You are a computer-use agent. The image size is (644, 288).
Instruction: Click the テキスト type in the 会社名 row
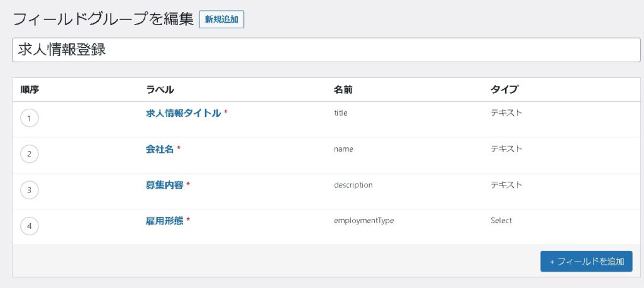click(506, 149)
